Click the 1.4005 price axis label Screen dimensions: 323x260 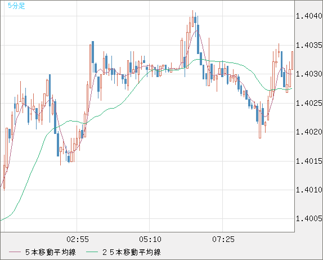pyautogui.click(x=309, y=218)
